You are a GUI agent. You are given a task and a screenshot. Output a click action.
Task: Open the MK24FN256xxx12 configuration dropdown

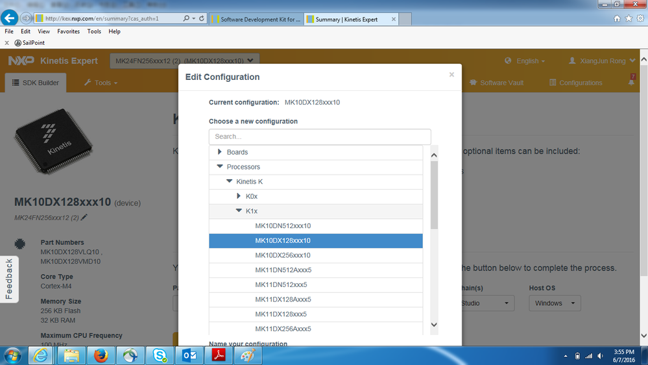point(185,61)
